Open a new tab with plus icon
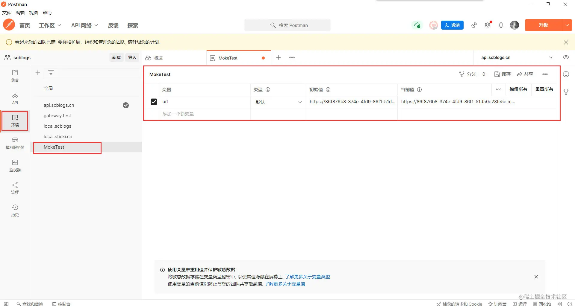 279,57
